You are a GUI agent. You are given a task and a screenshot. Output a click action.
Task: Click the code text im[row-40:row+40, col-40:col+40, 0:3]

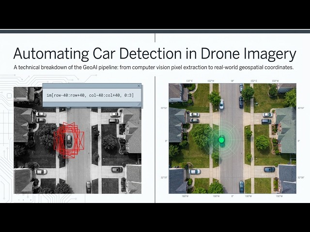coord(90,95)
